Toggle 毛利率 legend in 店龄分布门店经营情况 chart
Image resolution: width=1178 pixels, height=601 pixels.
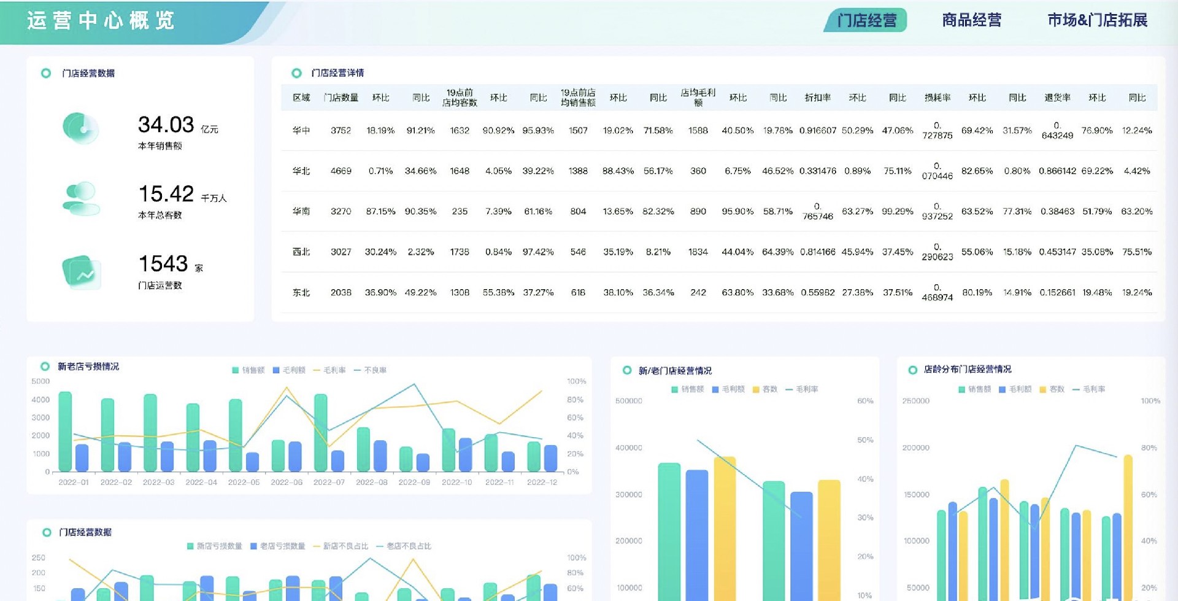(x=1089, y=389)
